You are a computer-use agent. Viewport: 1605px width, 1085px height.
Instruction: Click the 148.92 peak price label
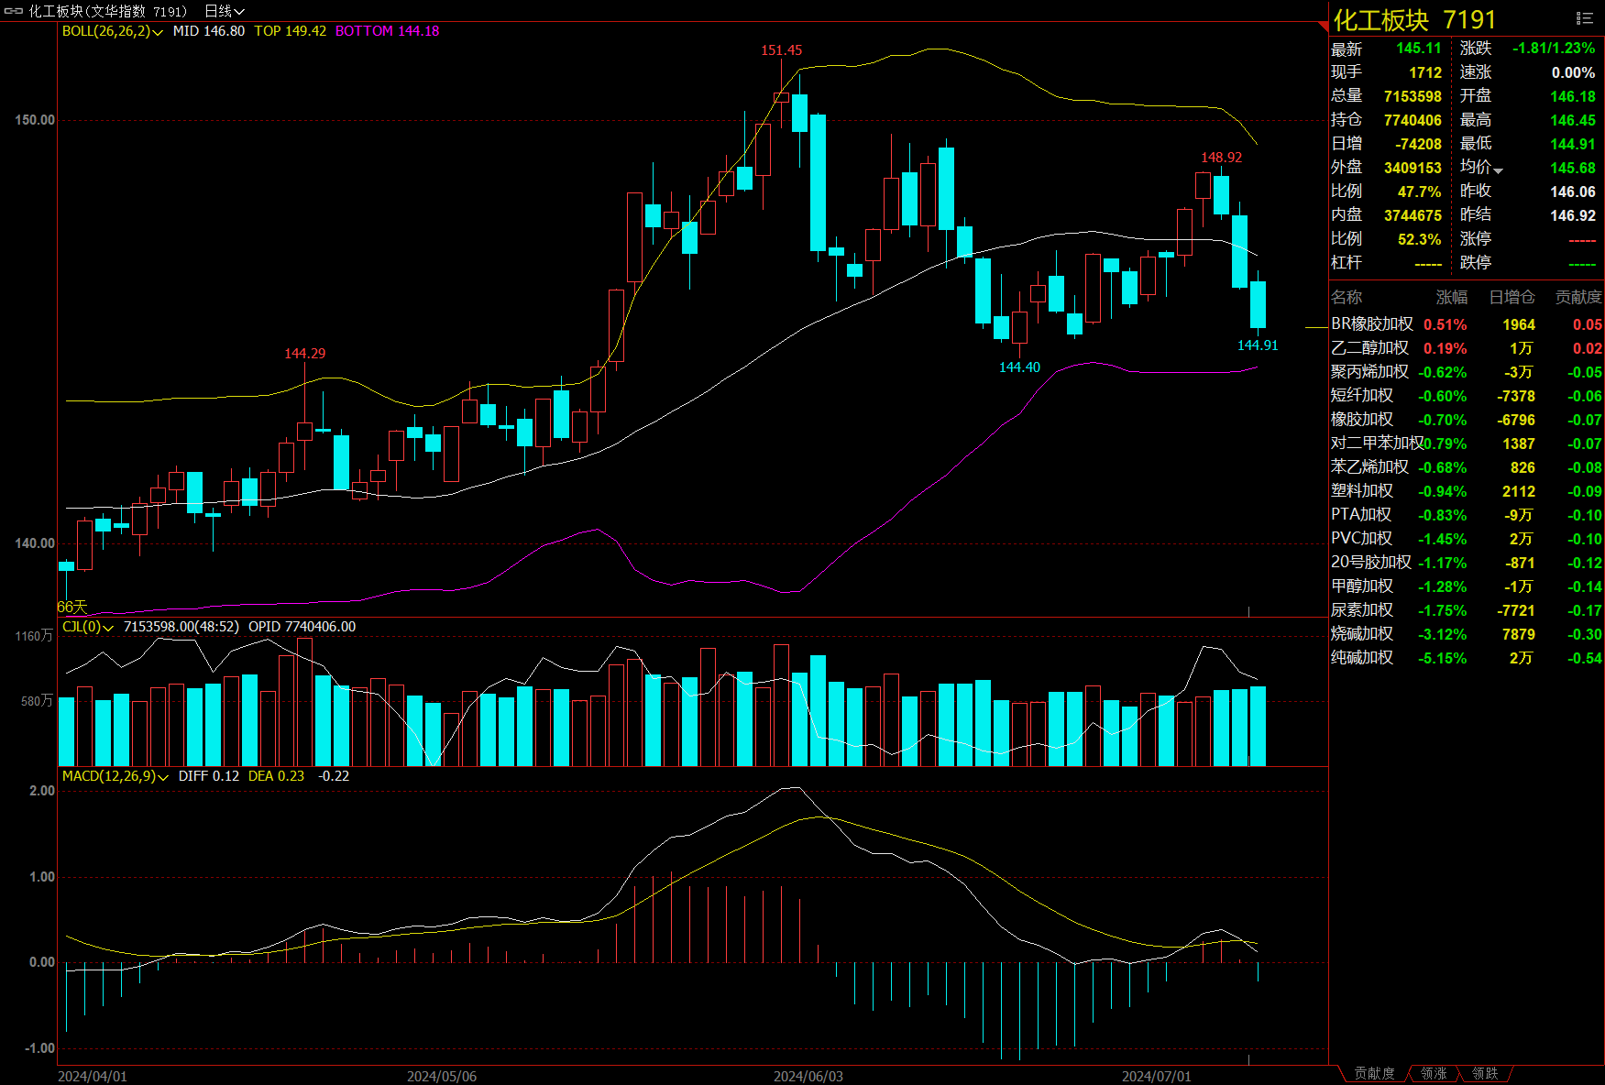point(1222,158)
